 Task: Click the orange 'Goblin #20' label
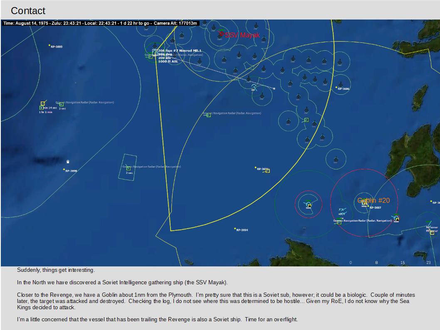[x=373, y=200]
